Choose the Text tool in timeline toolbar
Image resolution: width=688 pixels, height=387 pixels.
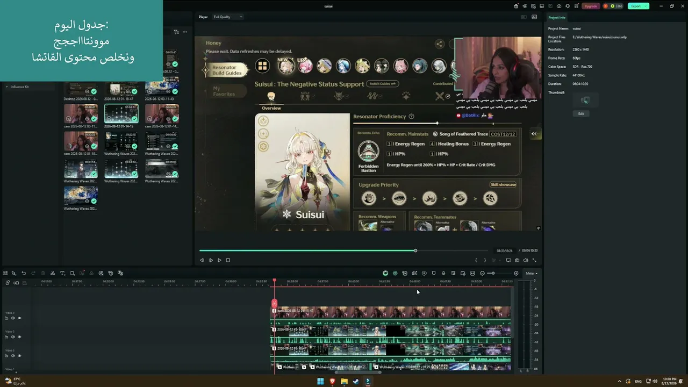coord(62,273)
